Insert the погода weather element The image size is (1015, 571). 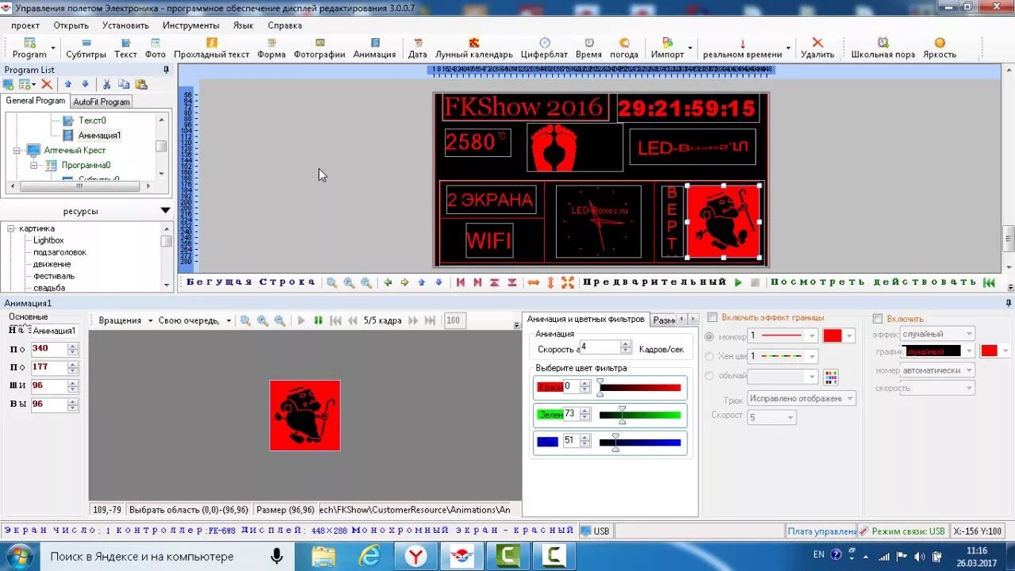pos(624,48)
